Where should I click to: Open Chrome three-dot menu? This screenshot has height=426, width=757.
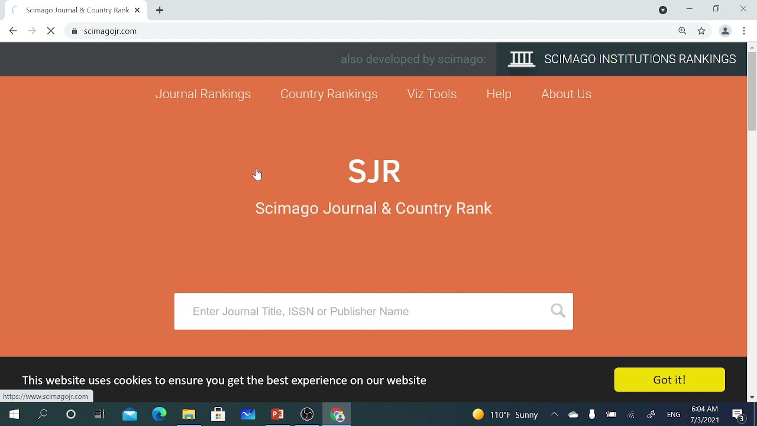[x=744, y=31]
